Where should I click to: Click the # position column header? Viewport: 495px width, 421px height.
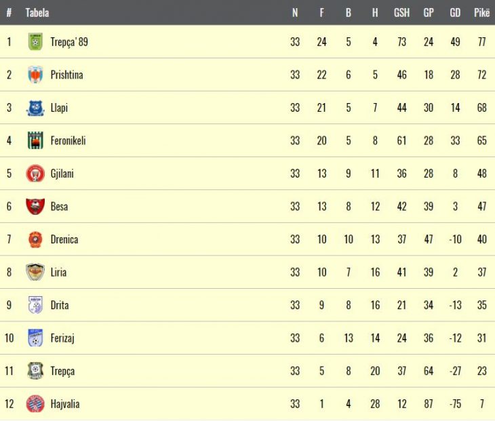click(9, 12)
